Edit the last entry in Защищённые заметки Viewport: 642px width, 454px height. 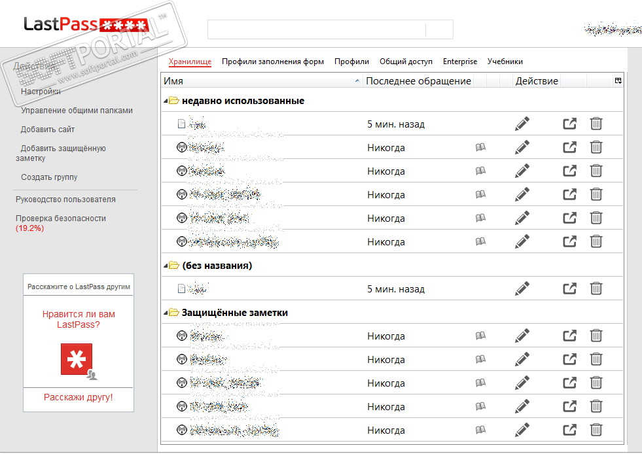tap(522, 430)
